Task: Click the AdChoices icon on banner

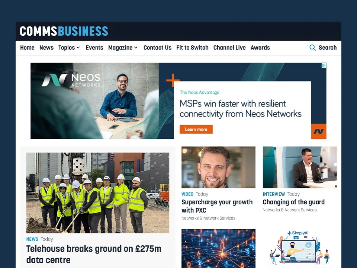Action: (x=324, y=66)
